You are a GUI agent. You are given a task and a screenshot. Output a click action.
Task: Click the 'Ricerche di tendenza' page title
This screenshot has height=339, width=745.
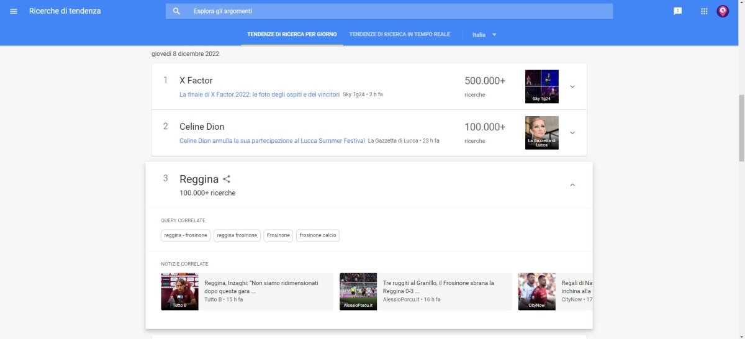tap(65, 11)
